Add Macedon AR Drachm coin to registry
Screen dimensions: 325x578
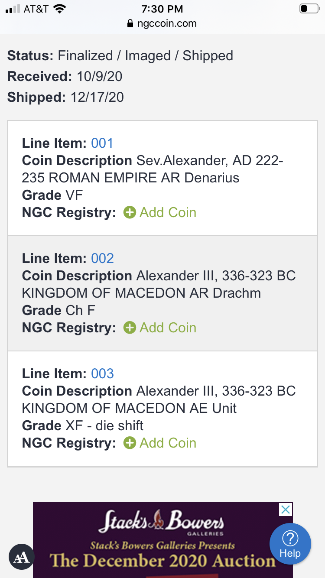click(x=168, y=328)
